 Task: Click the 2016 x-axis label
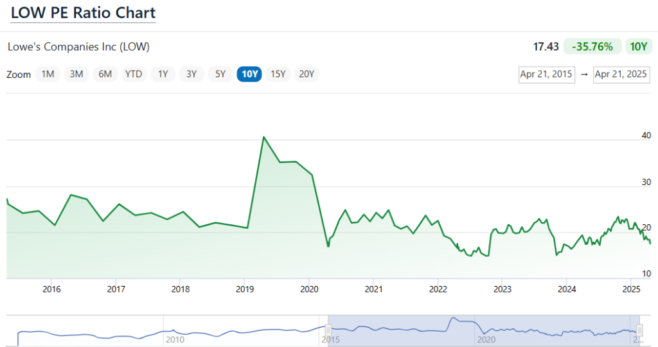[x=51, y=289]
